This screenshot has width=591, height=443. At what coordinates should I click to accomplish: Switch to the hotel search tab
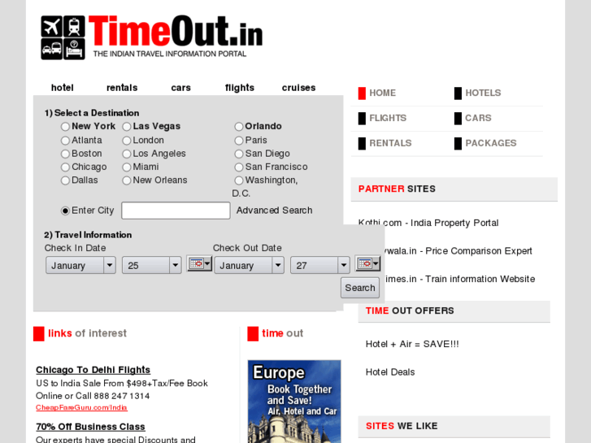click(x=63, y=88)
